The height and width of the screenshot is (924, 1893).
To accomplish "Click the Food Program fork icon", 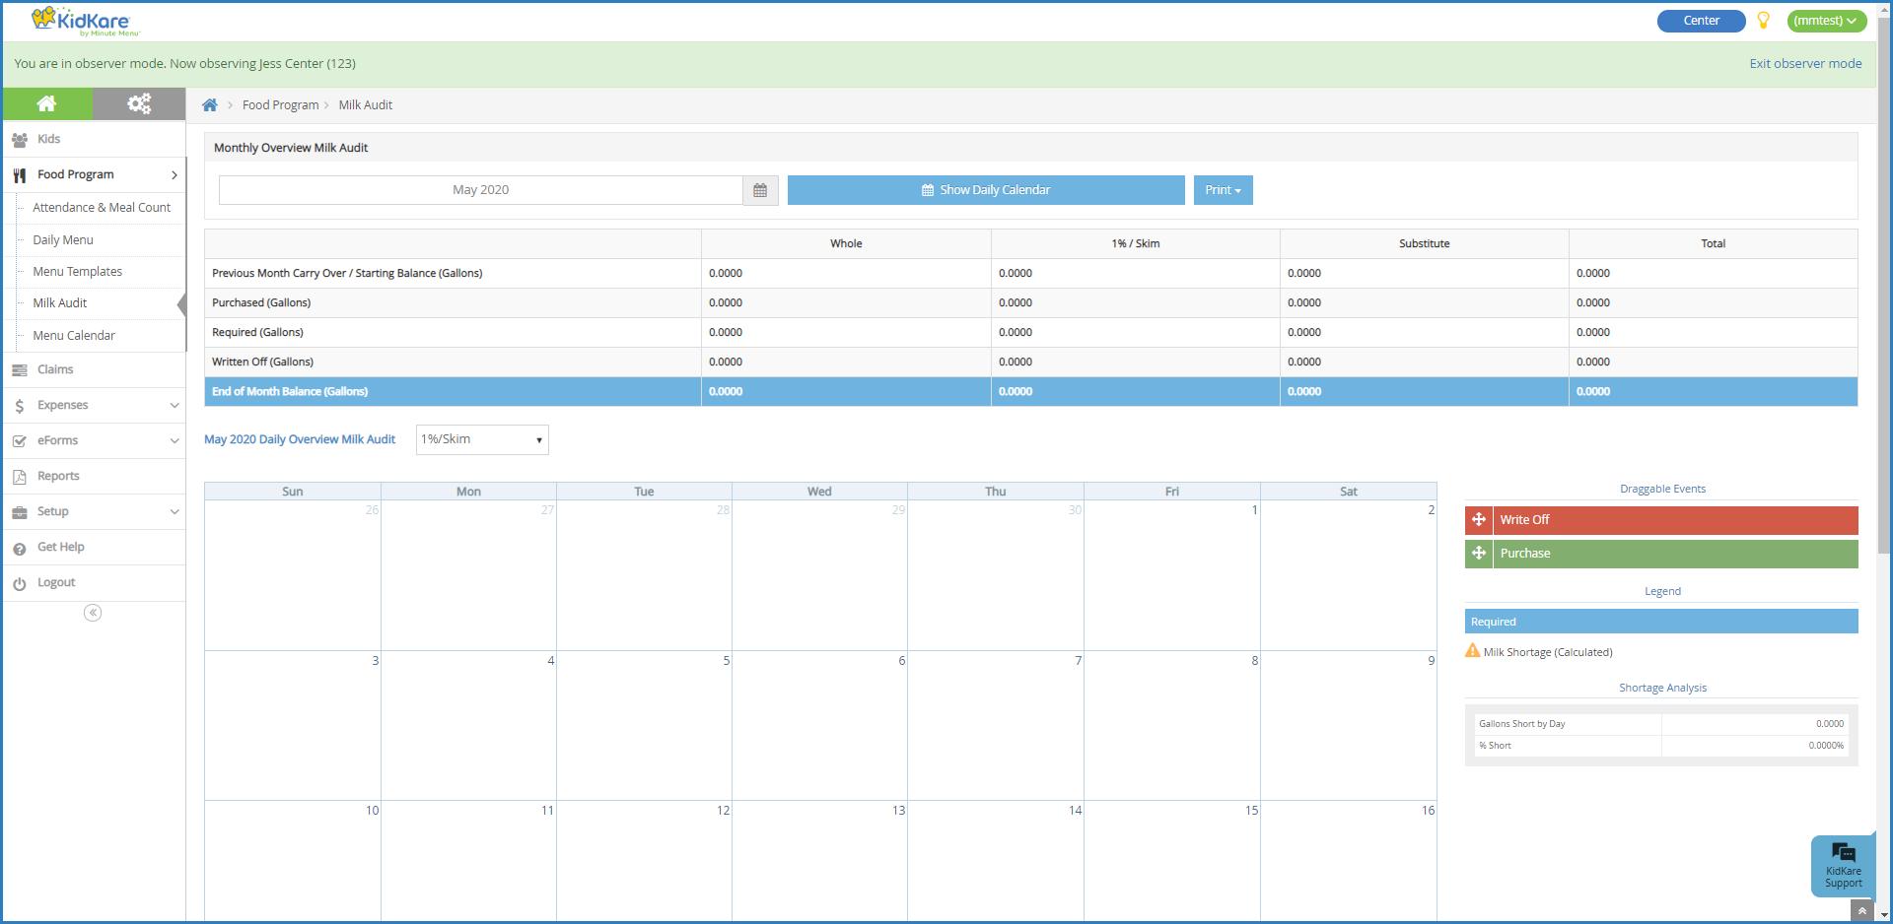I will click(x=20, y=175).
